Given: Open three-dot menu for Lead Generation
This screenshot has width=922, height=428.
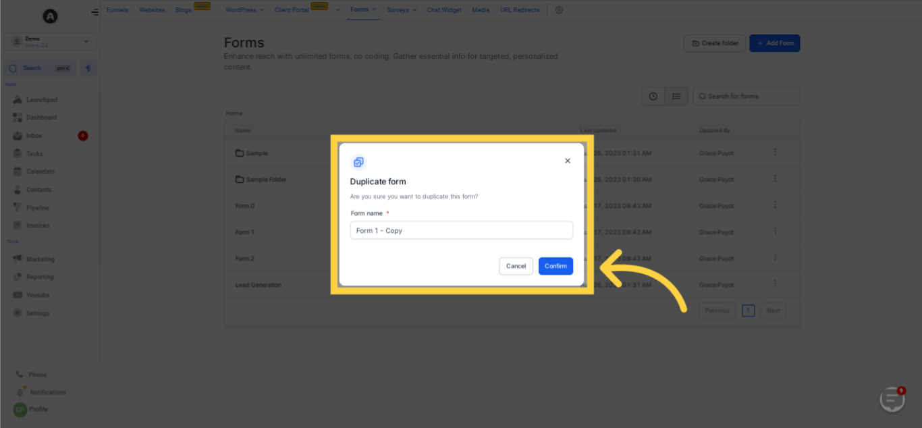Looking at the screenshot, I should pos(776,284).
